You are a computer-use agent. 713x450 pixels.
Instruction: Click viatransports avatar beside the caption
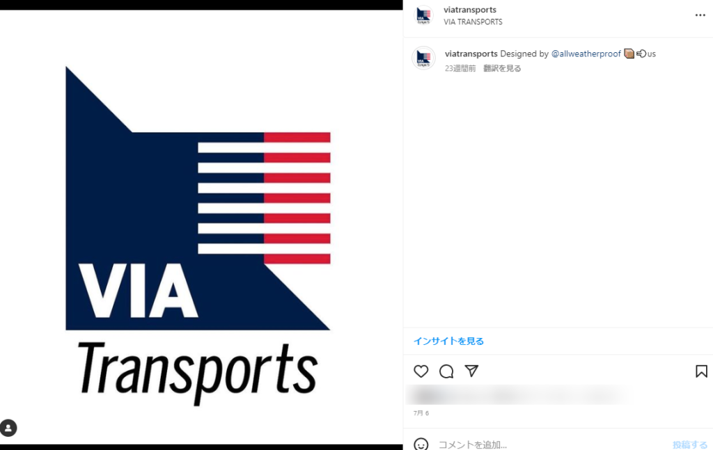423,58
